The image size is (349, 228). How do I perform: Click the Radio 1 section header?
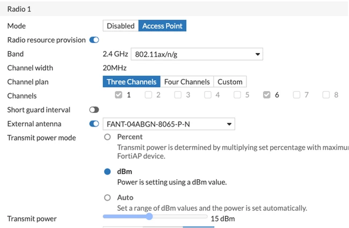[x=174, y=9]
